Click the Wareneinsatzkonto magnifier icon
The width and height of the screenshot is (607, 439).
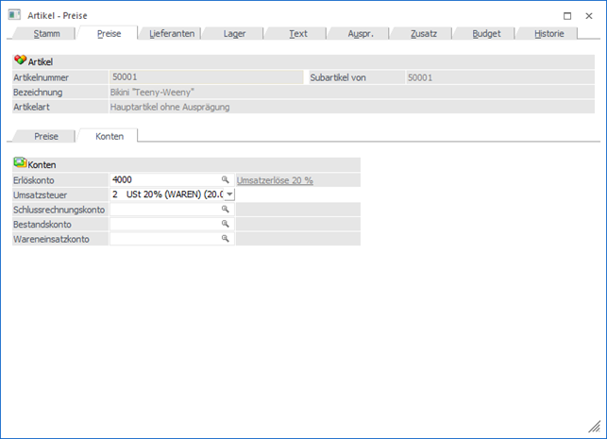(x=226, y=239)
